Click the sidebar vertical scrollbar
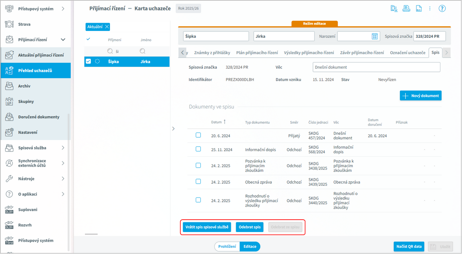This screenshot has height=254, width=462. 69,183
